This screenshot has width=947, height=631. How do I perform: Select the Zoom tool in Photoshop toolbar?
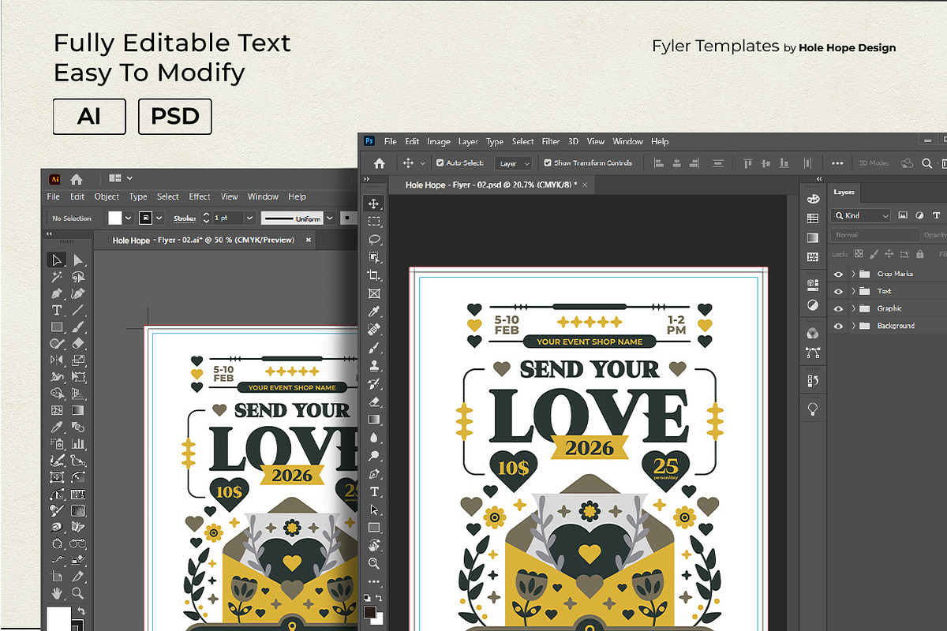click(x=375, y=563)
